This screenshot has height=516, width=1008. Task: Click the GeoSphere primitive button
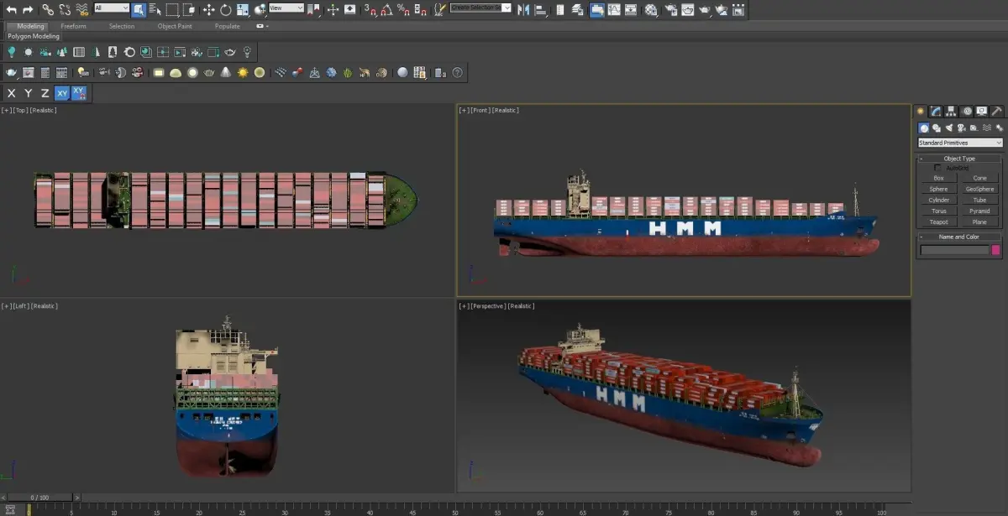[979, 189]
